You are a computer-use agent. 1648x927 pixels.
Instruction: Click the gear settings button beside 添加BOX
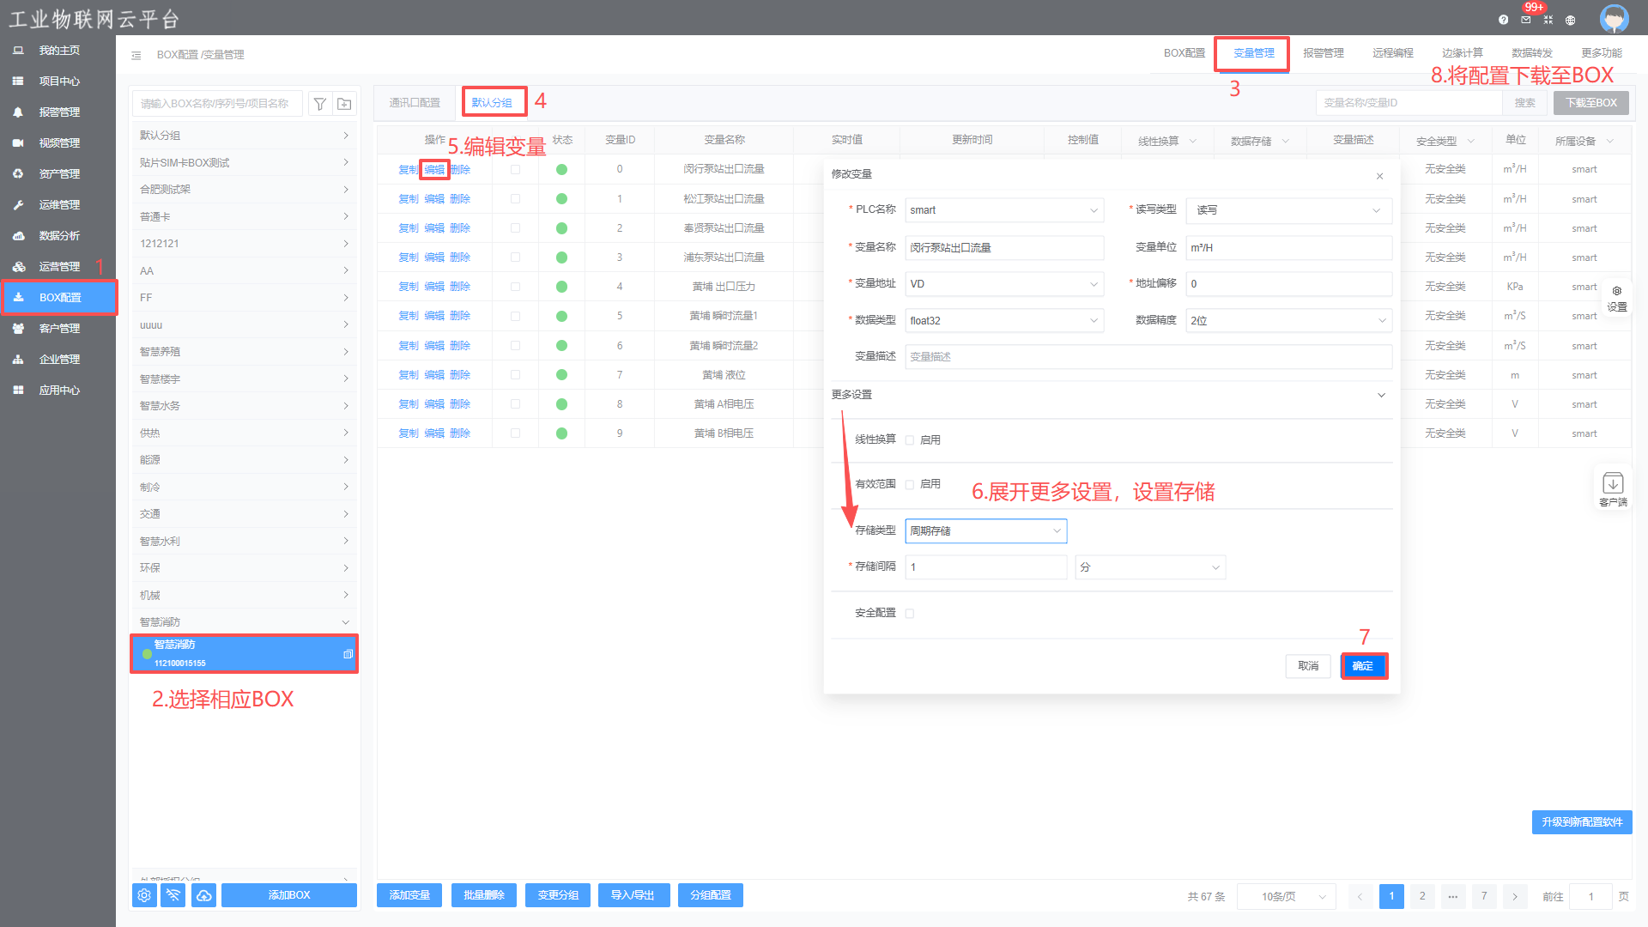point(144,895)
